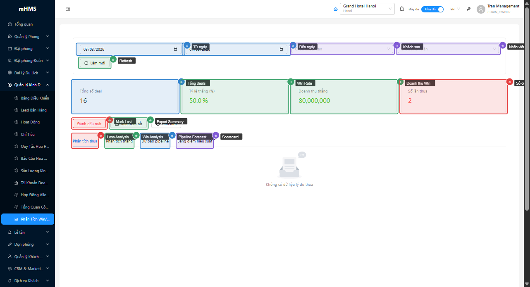Collapse the sidebar with the menu fold icon
The height and width of the screenshot is (287, 530).
click(68, 9)
